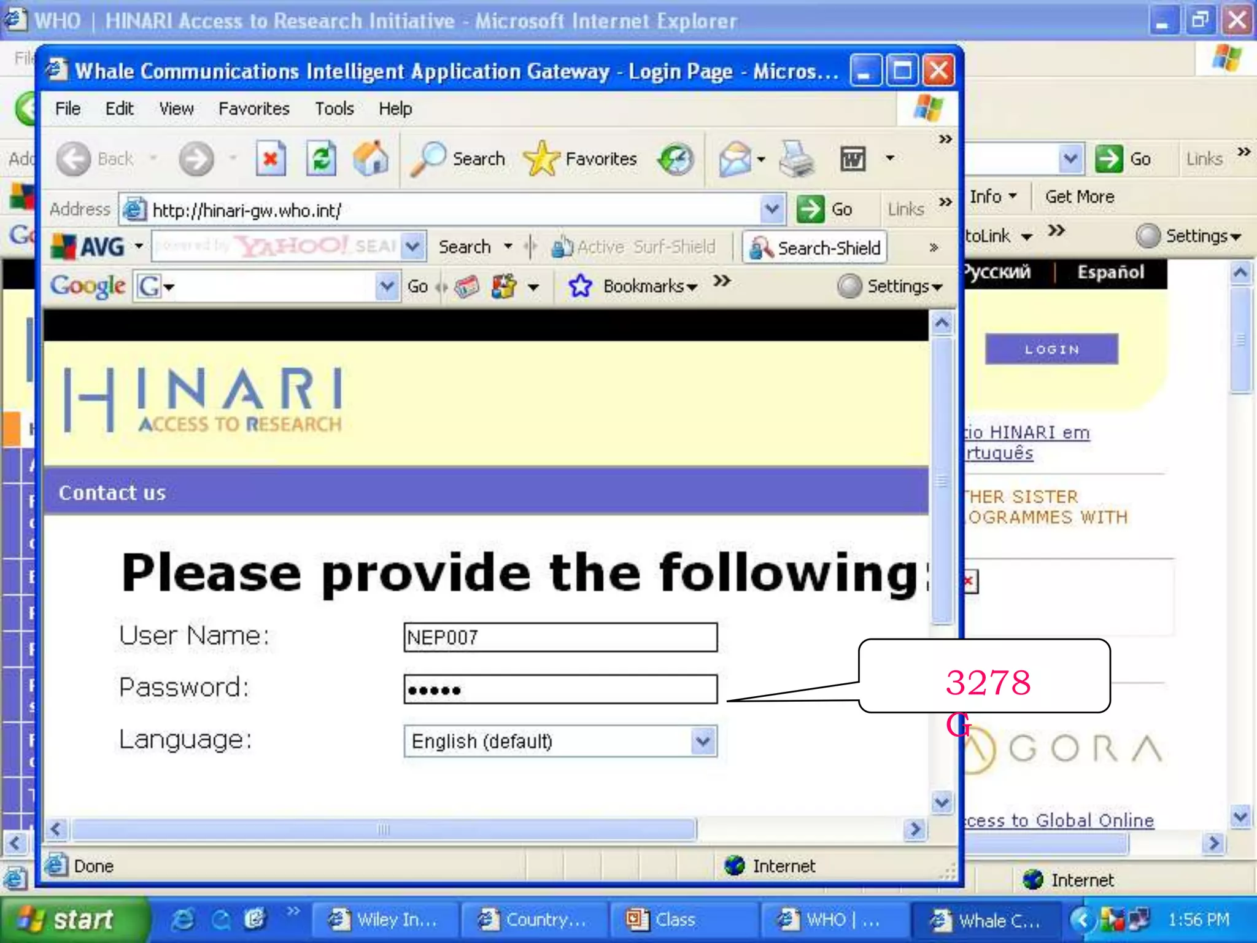Open the Favorites menu

tap(253, 109)
